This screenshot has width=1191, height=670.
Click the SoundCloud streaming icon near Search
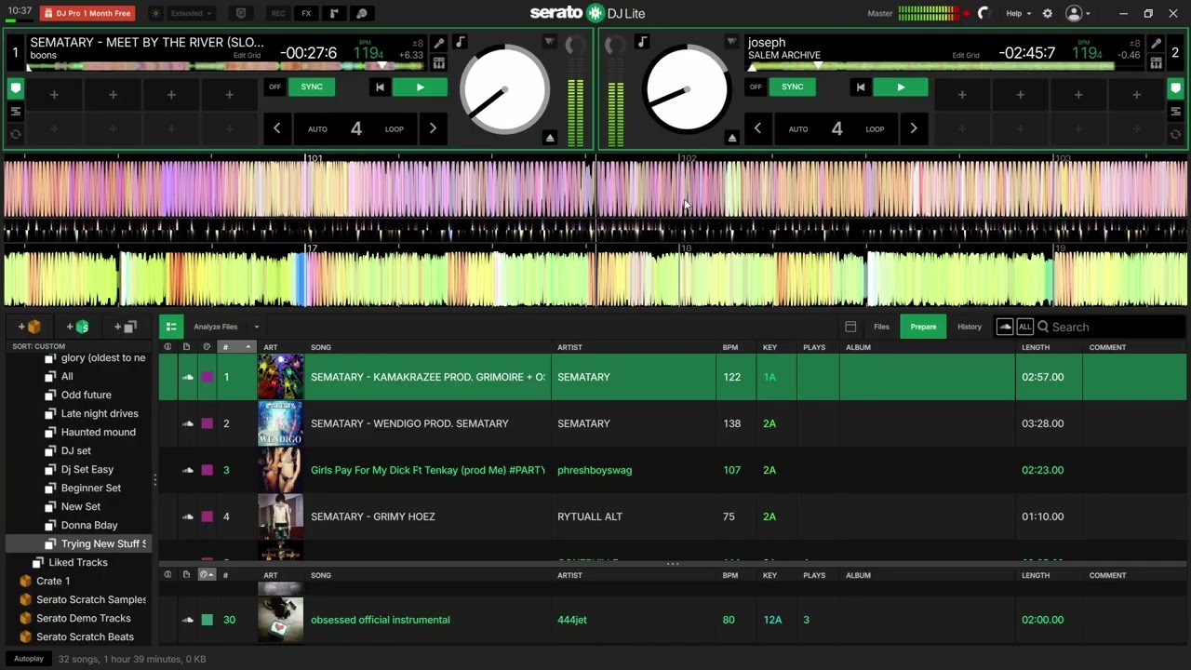click(x=1005, y=327)
